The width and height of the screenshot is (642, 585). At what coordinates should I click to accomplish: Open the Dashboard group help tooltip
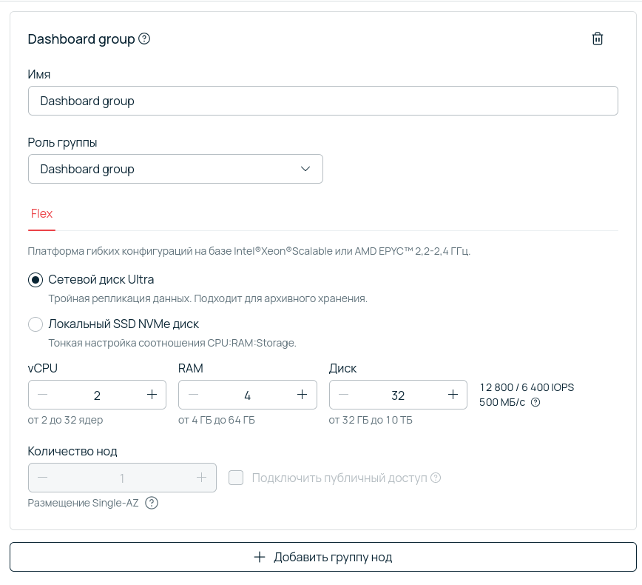(146, 39)
